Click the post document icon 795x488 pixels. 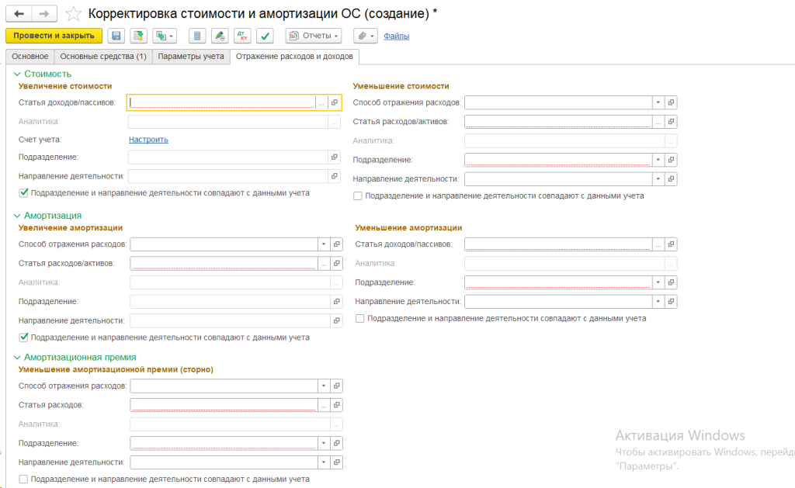[139, 36]
